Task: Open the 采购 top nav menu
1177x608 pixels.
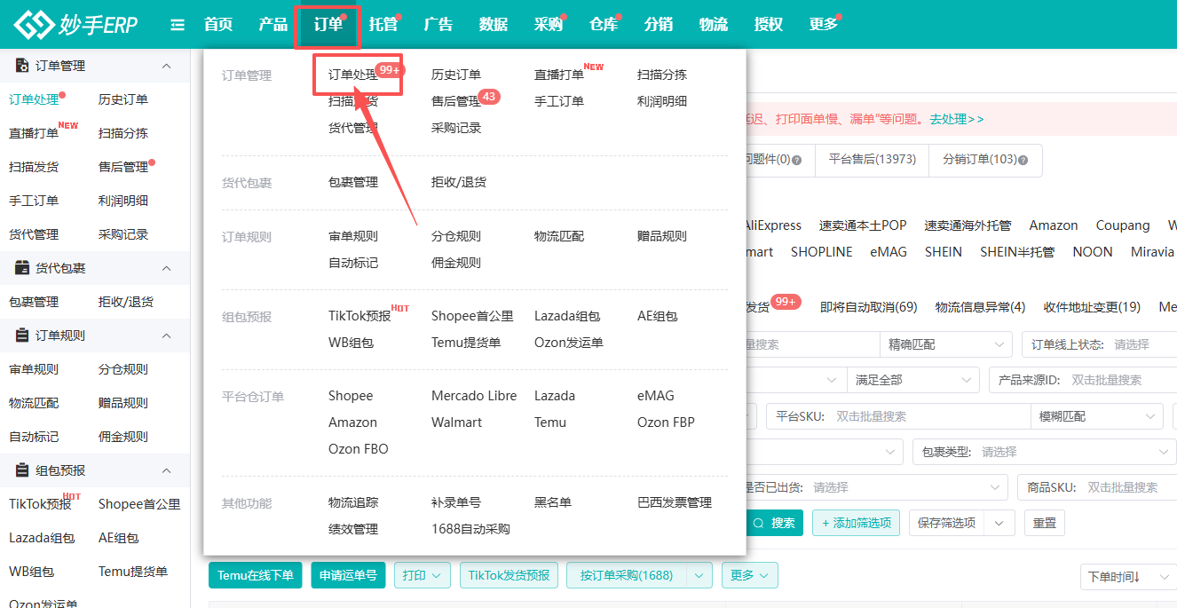Action: coord(549,25)
